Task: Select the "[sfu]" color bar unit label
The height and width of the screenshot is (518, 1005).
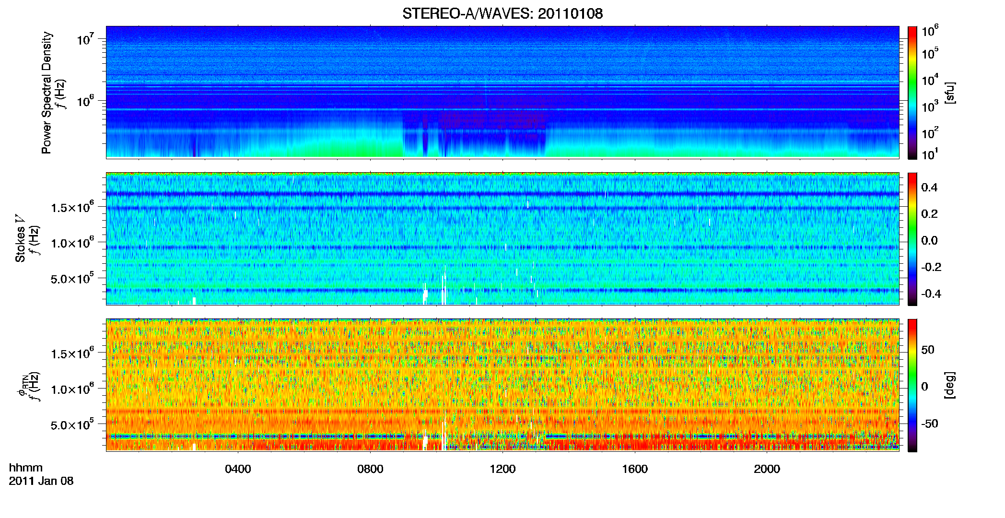Action: (950, 93)
